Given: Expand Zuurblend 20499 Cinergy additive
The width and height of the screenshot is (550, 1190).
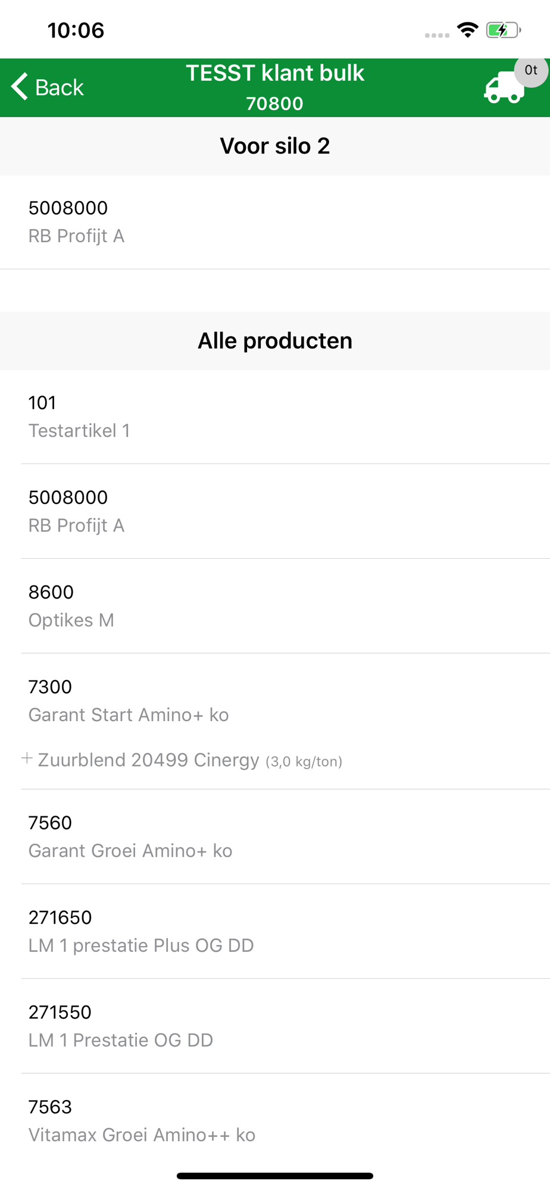Looking at the screenshot, I should tap(190, 760).
